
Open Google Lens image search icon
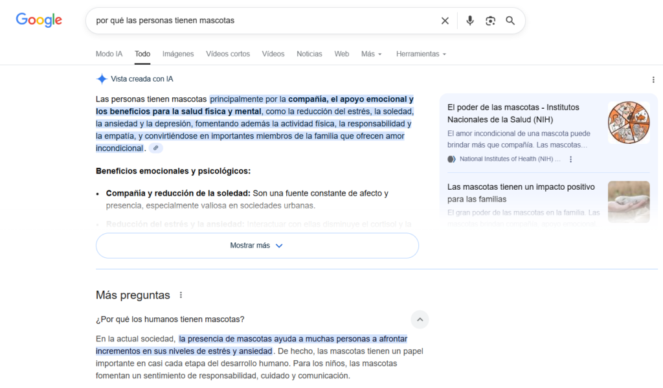(490, 21)
